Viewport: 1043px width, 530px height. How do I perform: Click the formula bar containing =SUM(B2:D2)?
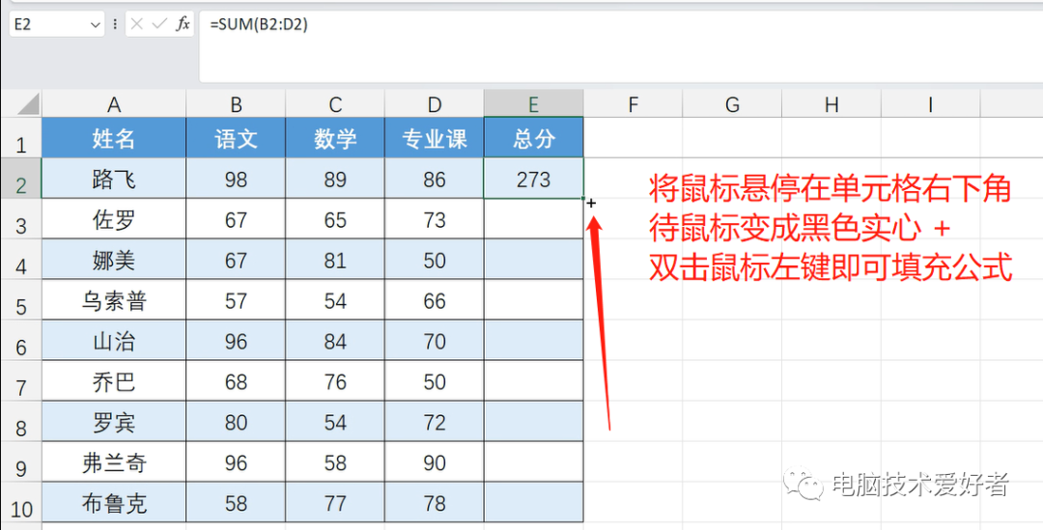[x=621, y=48]
